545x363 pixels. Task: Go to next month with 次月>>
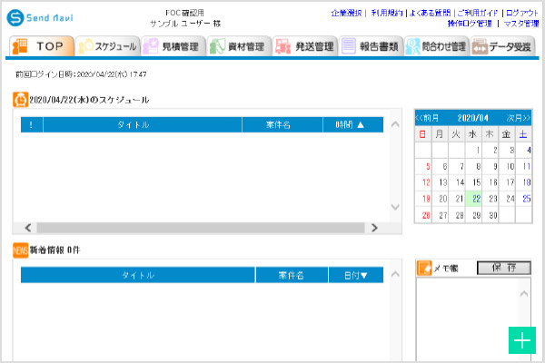[519, 118]
